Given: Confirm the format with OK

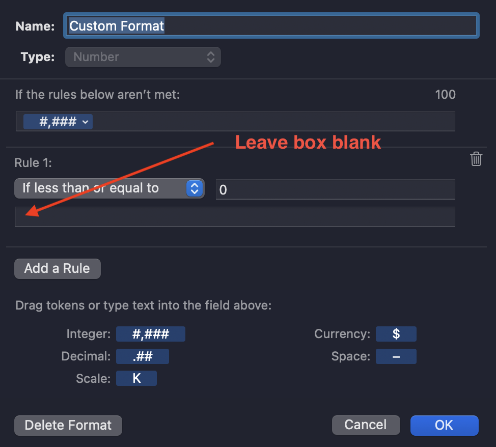Looking at the screenshot, I should 444,425.
